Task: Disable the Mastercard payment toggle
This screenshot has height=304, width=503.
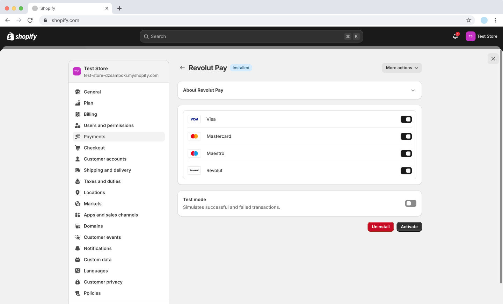Action: (x=406, y=137)
